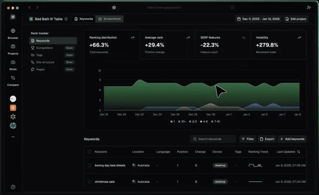The image size is (319, 195).
Task: Click the Device column header
Action: point(217,152)
